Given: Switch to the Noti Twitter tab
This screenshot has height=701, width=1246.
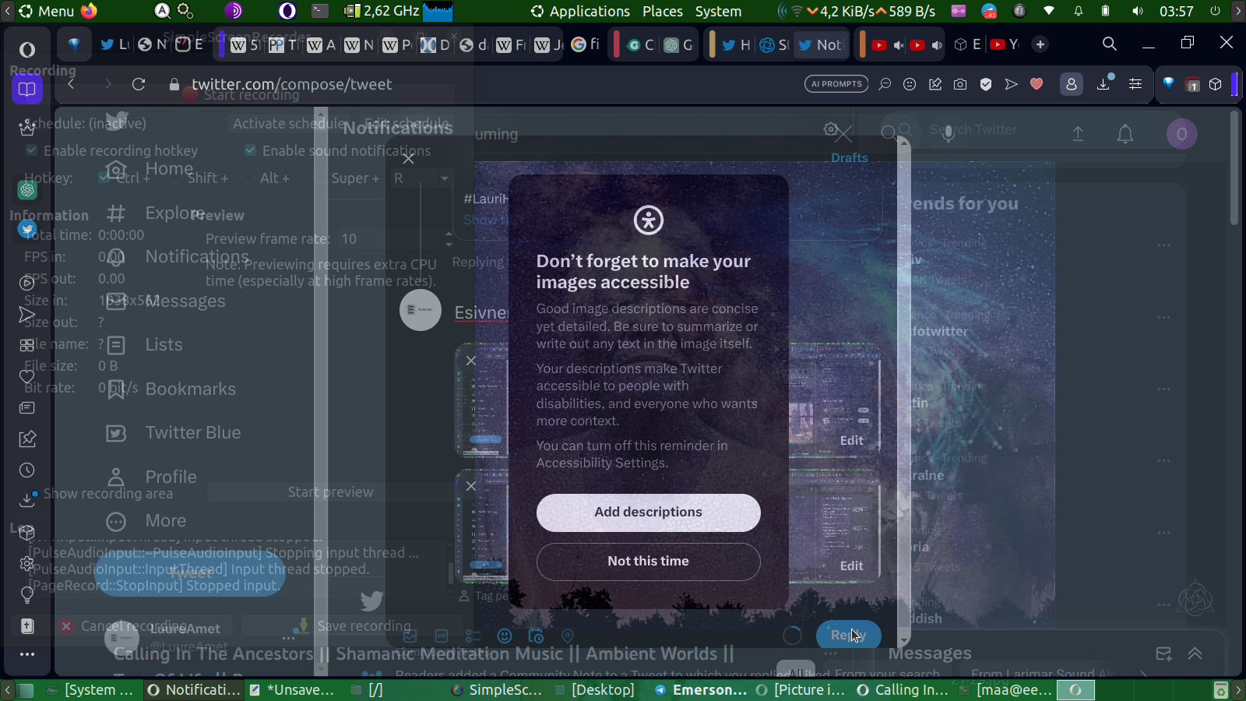Looking at the screenshot, I should 821,44.
